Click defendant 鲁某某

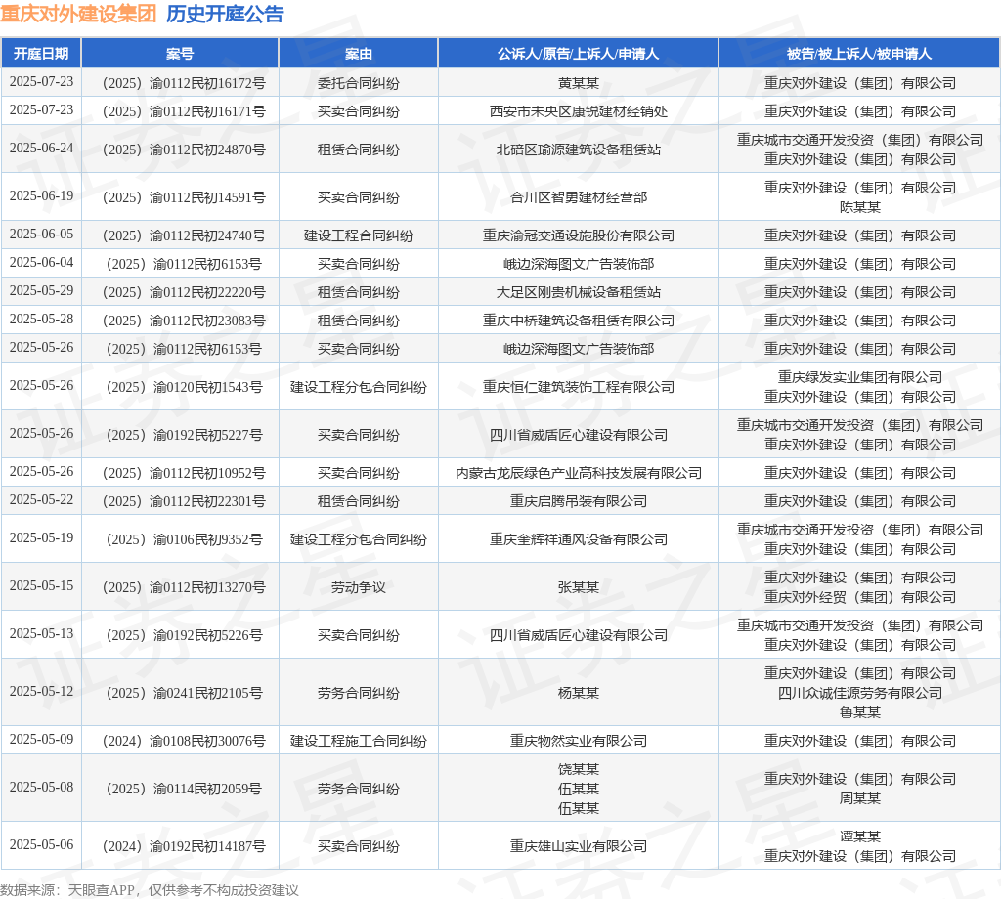(x=860, y=712)
